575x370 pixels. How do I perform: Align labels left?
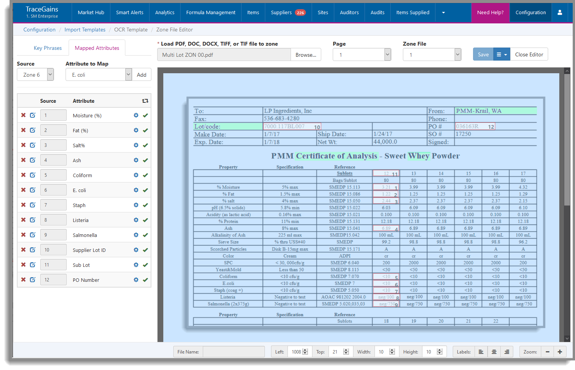click(x=481, y=352)
